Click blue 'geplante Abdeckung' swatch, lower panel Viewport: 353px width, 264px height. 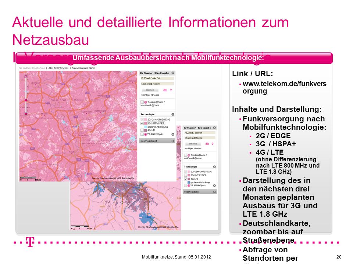tap(189, 182)
